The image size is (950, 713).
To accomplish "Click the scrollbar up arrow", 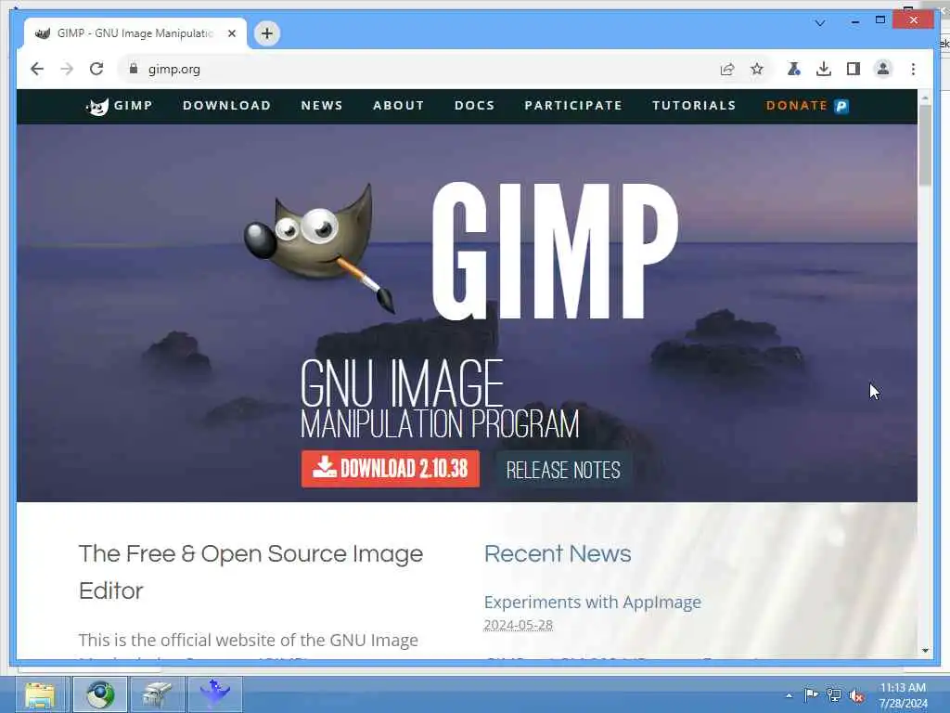I will (925, 97).
